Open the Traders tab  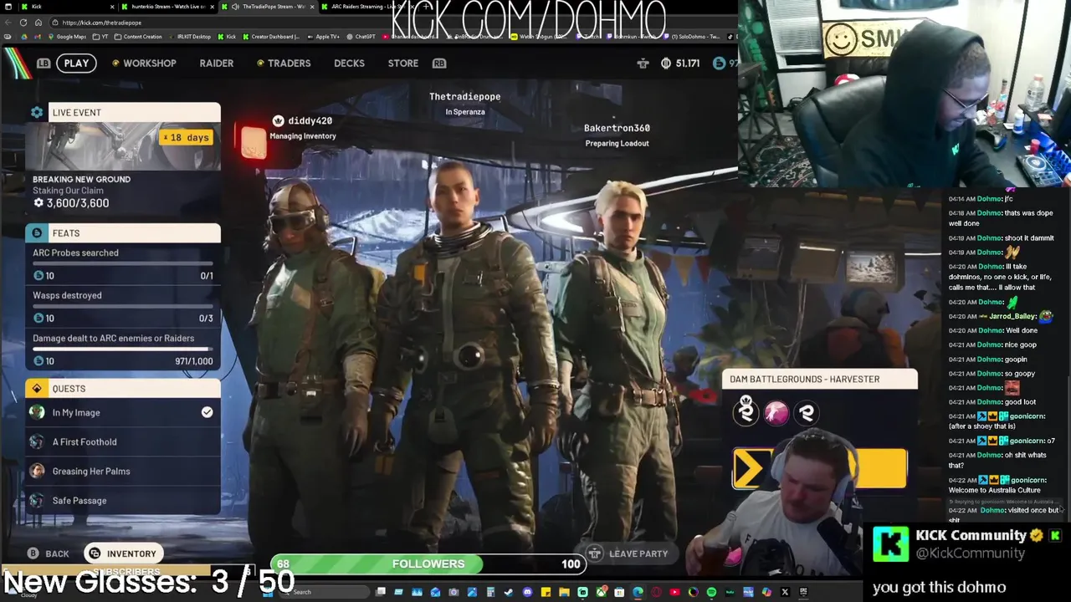[284, 63]
